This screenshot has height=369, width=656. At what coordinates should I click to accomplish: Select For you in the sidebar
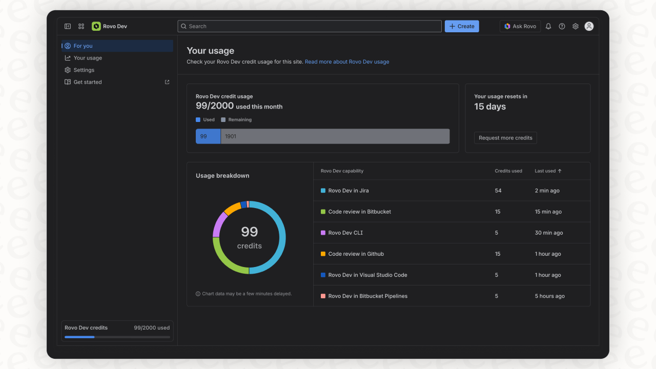click(x=83, y=46)
